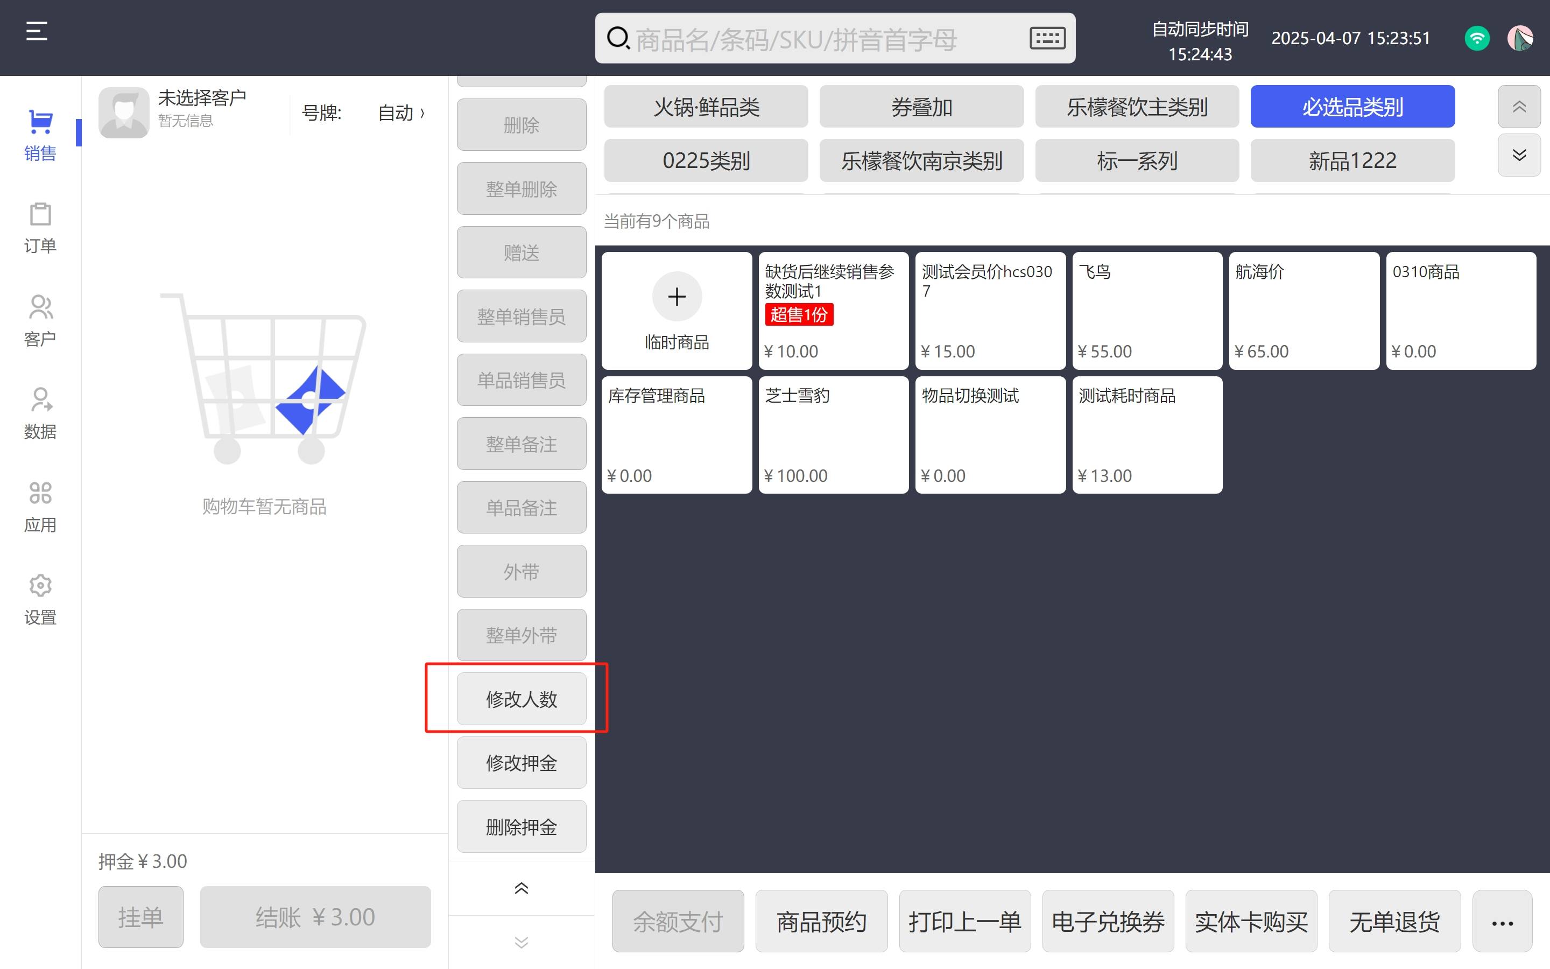Click the 无单退货 button
The height and width of the screenshot is (969, 1550).
pos(1394,922)
